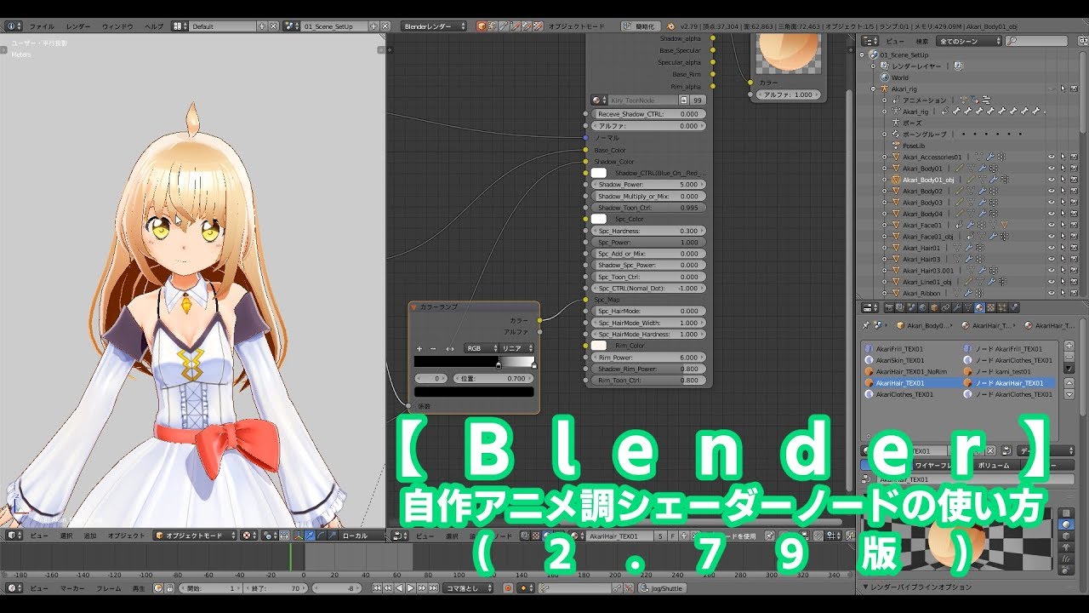Toggle visibility of Akari_Ribbon
This screenshot has height=613, width=1089.
[x=1052, y=293]
